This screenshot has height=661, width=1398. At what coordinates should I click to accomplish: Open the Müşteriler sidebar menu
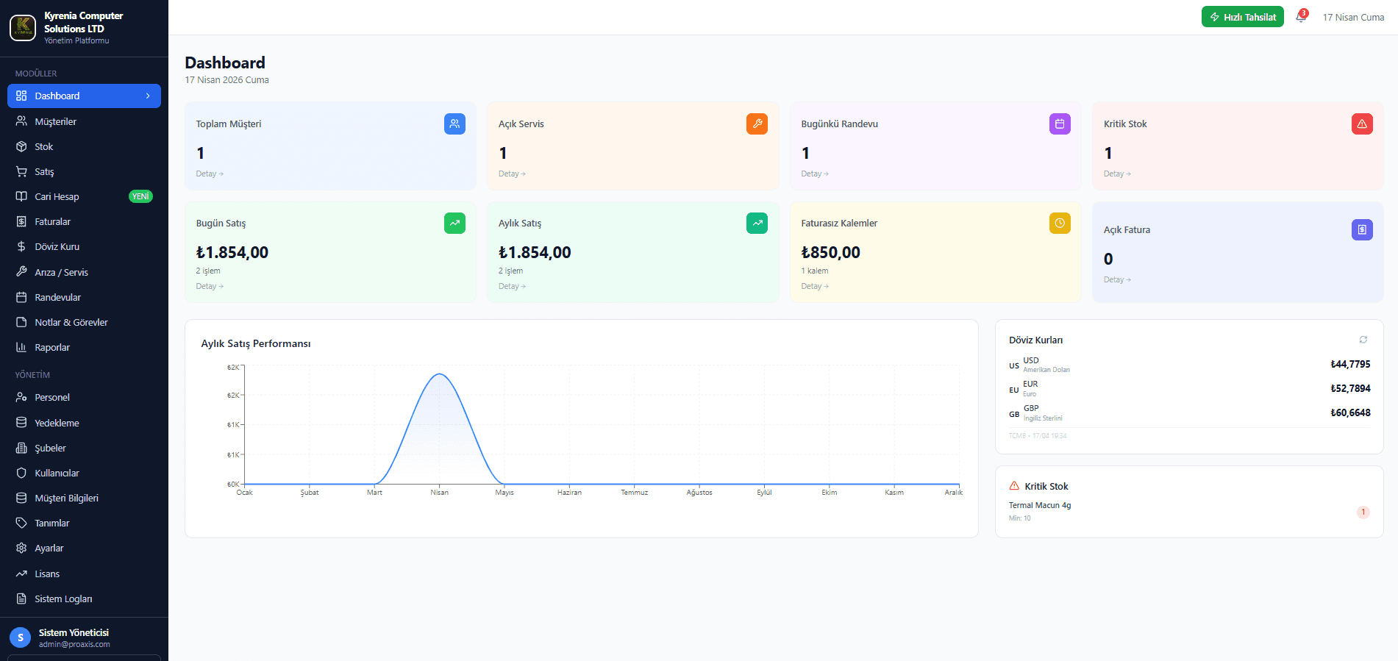point(84,121)
